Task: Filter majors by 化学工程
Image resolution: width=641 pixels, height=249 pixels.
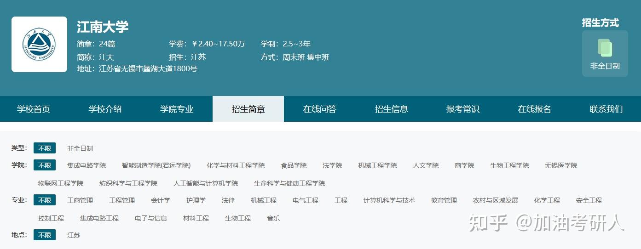Action: (547, 200)
